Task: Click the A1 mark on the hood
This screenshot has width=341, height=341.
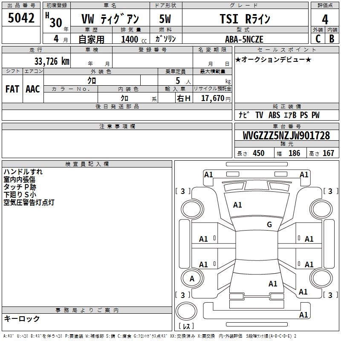Action: (x=237, y=205)
